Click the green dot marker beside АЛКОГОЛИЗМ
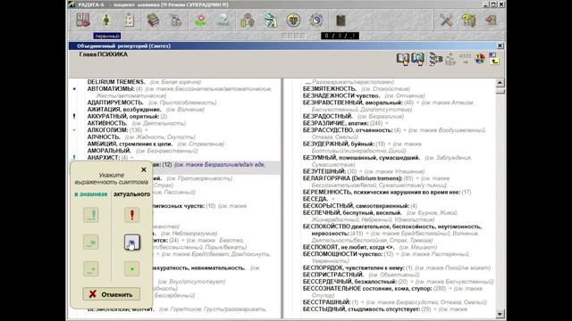 pyautogui.click(x=74, y=130)
